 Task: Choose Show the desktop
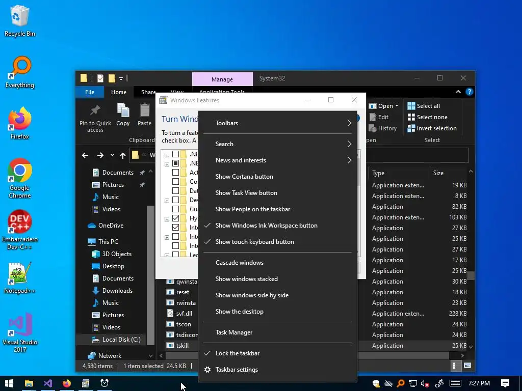[277, 312]
